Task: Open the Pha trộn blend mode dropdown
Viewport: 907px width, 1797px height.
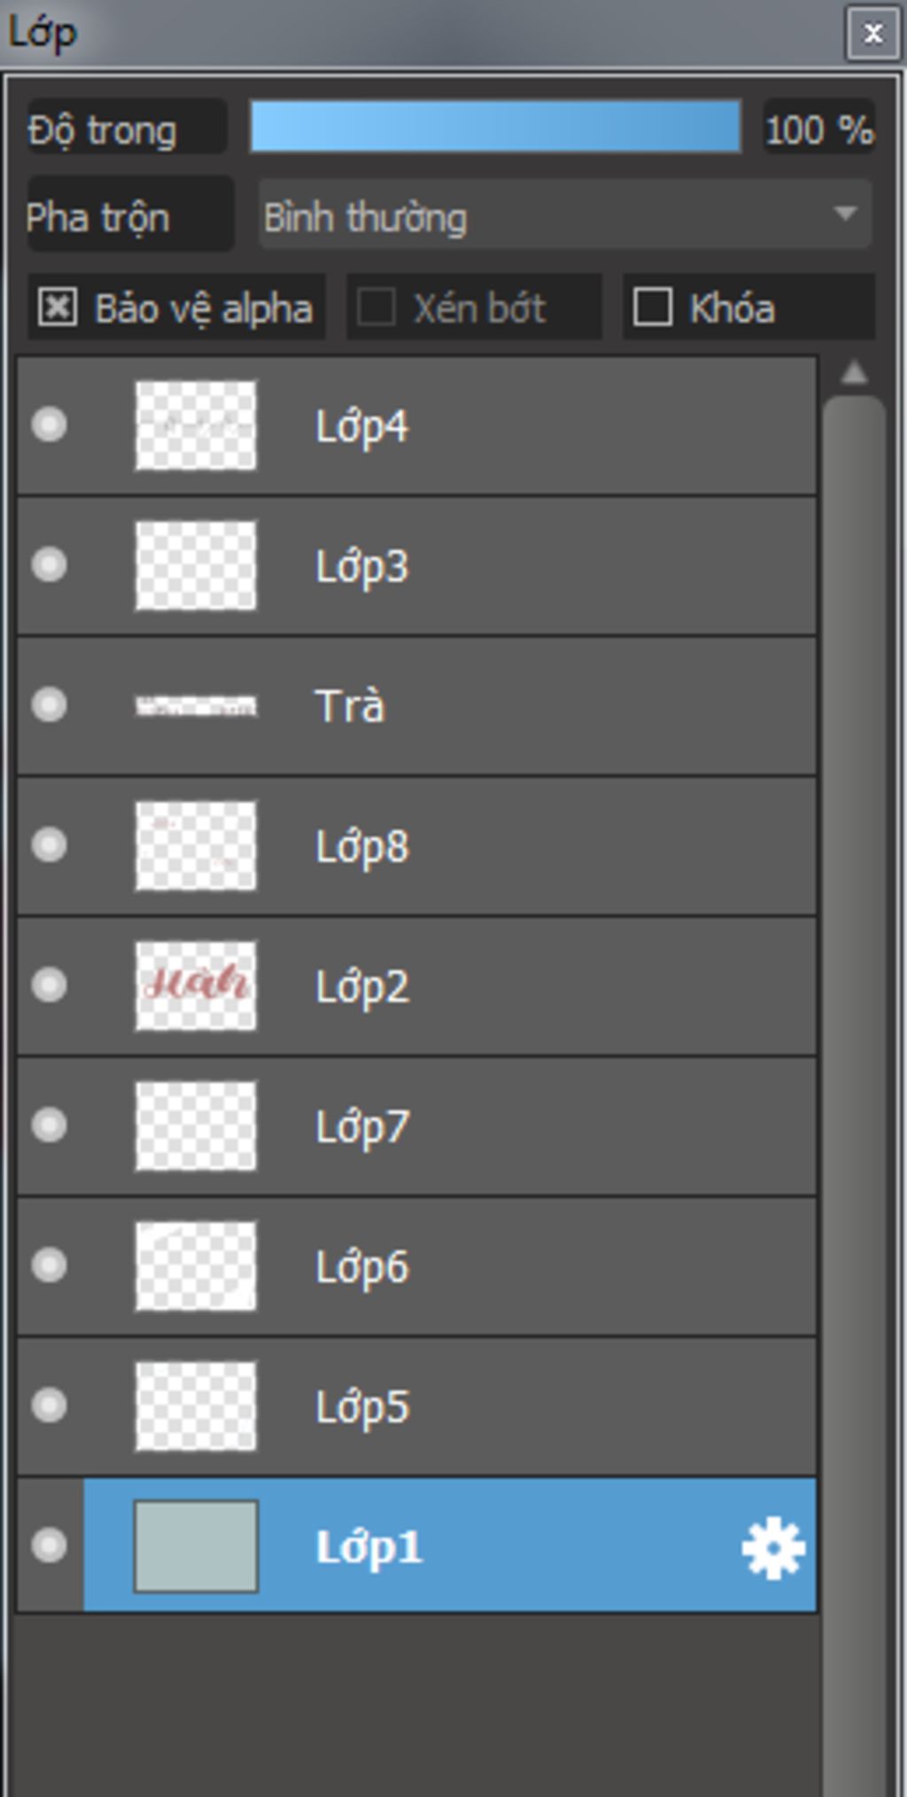Action: [x=565, y=215]
